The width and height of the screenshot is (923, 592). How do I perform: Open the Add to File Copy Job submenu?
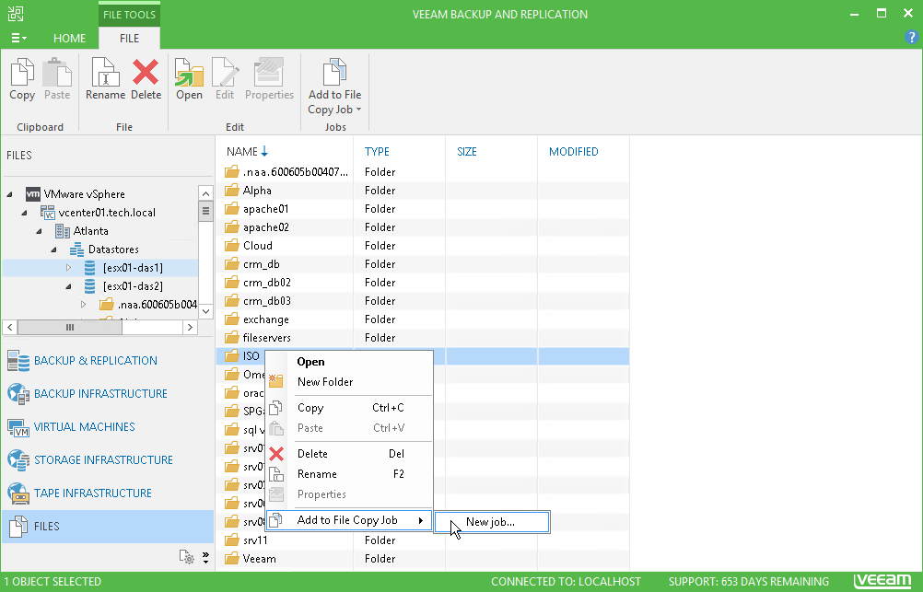pyautogui.click(x=350, y=520)
